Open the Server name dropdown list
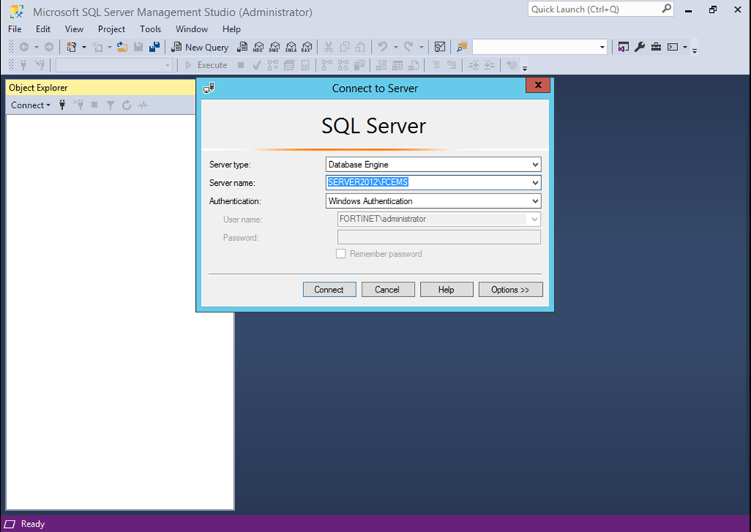 tap(535, 183)
